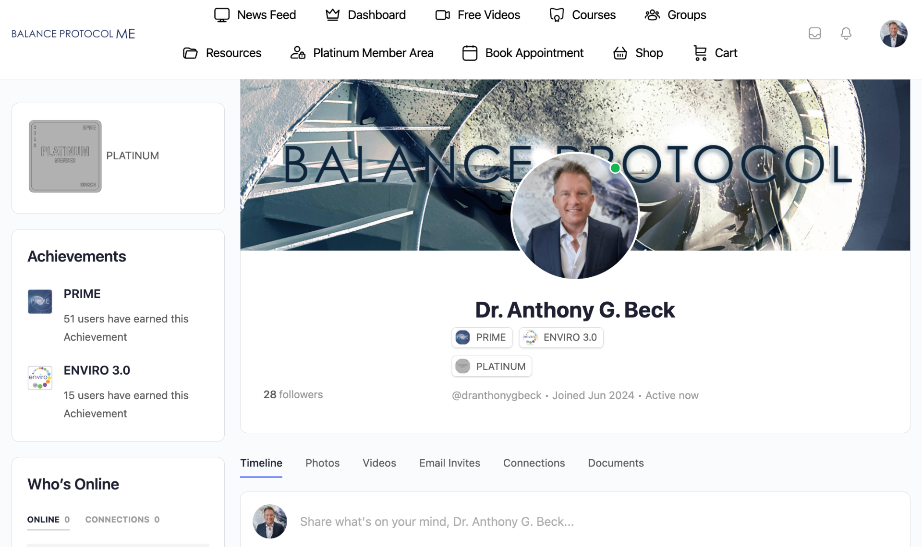Select the Timeline profile tab

pyautogui.click(x=261, y=463)
